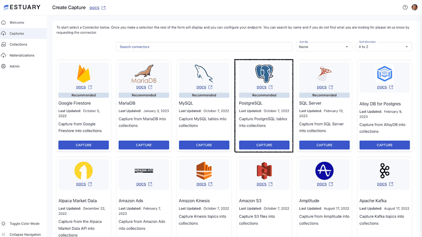Click the MySQL dolphin logo
Screen dimensions: 422x237
pyautogui.click(x=204, y=74)
